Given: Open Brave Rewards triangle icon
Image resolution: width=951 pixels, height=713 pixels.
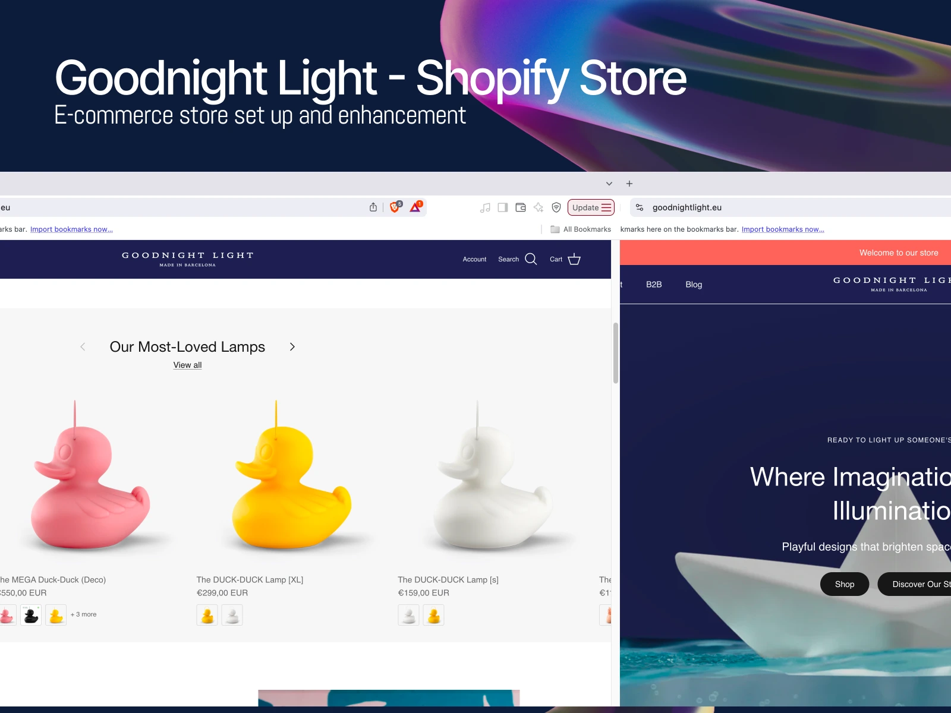Looking at the screenshot, I should 415,207.
